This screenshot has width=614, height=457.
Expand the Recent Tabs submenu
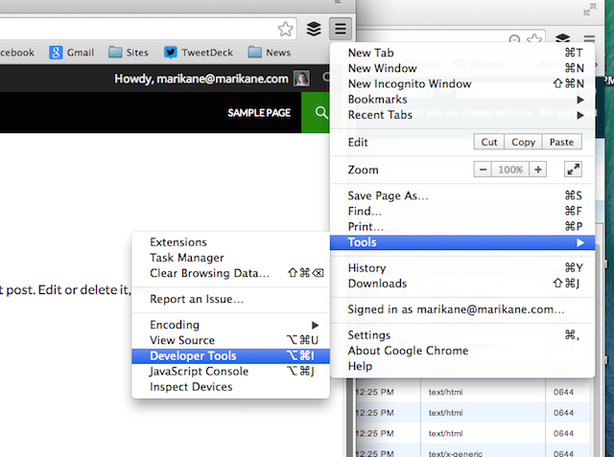point(462,115)
